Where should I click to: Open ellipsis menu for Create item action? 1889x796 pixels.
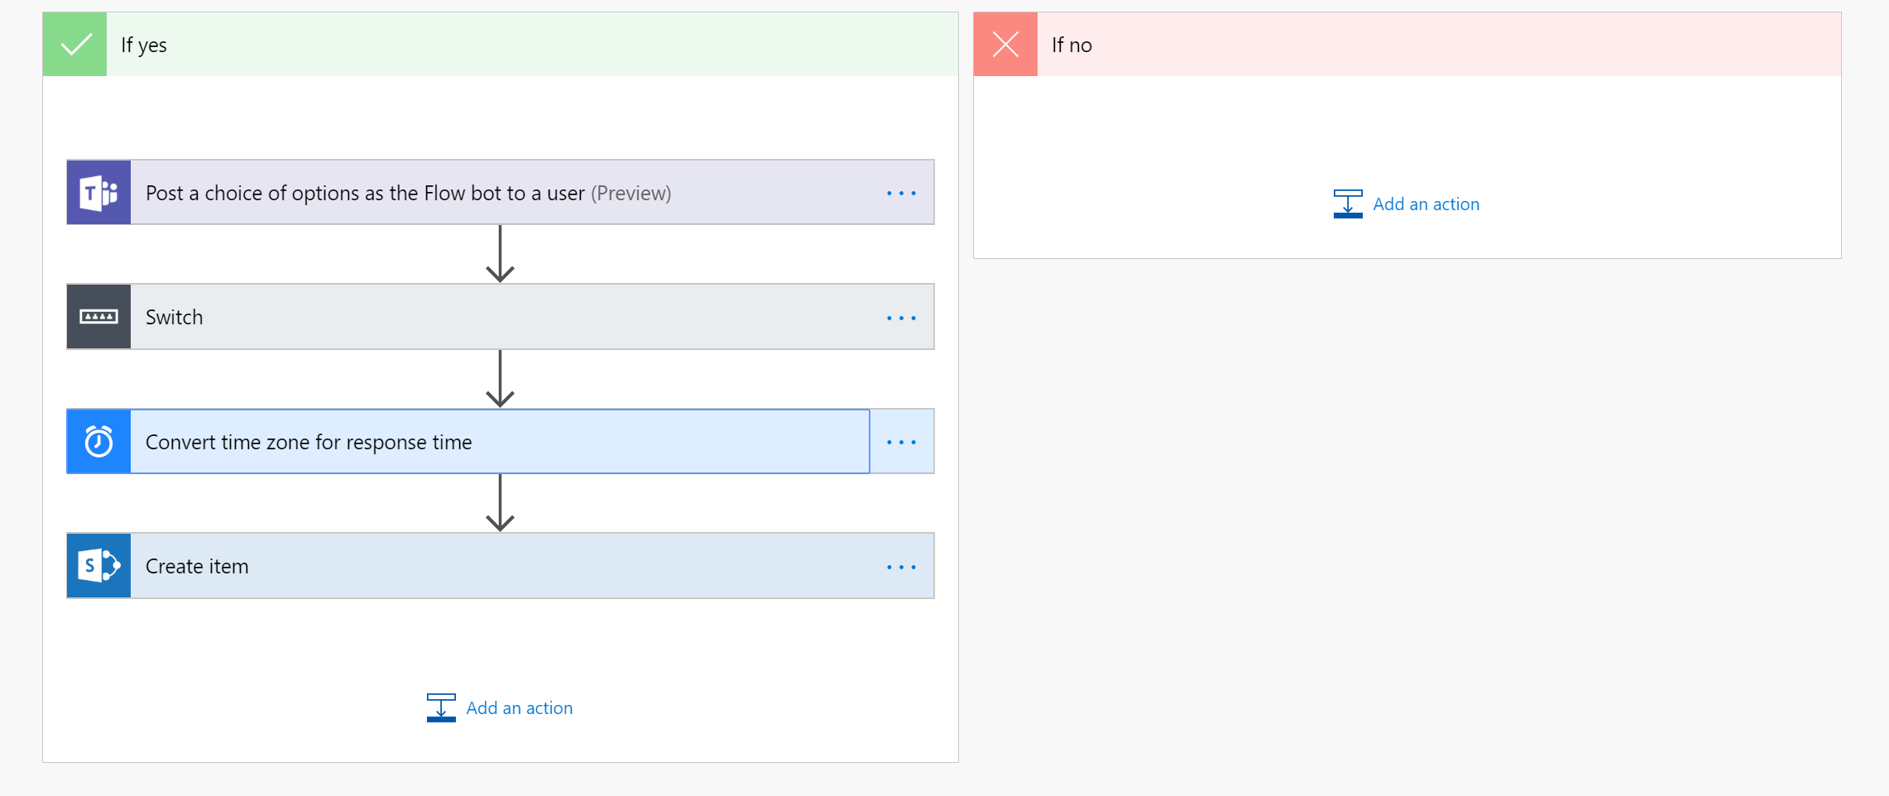pyautogui.click(x=901, y=567)
